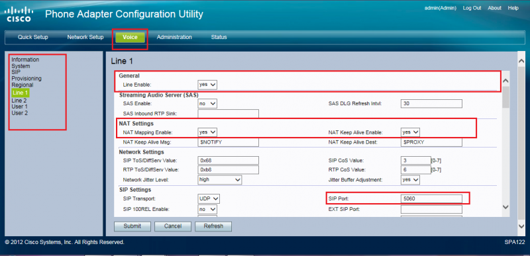The height and width of the screenshot is (256, 530).
Task: Click the Refresh button
Action: [213, 226]
